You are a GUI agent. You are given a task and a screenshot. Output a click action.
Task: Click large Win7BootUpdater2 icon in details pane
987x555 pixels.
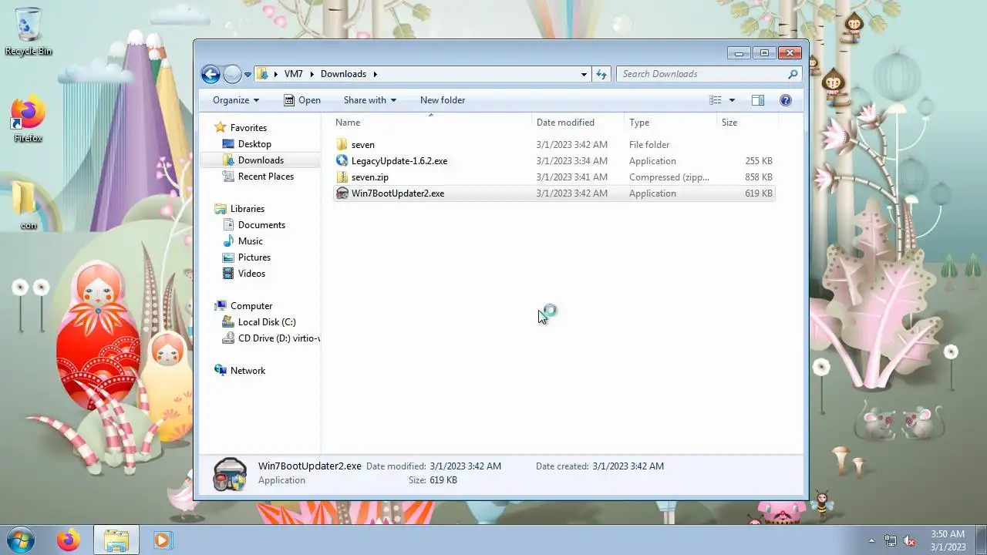230,474
